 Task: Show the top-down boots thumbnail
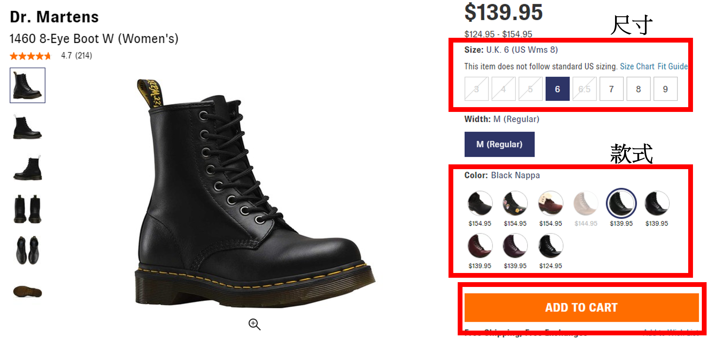pos(28,251)
